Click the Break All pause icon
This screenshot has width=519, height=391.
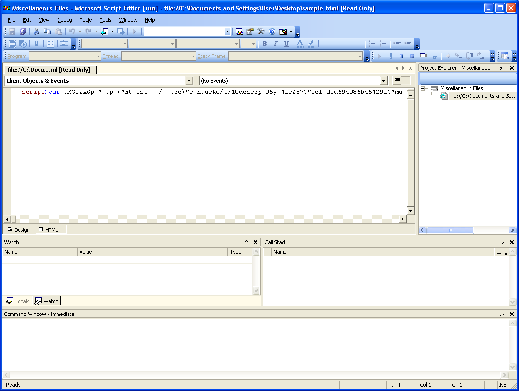click(401, 56)
